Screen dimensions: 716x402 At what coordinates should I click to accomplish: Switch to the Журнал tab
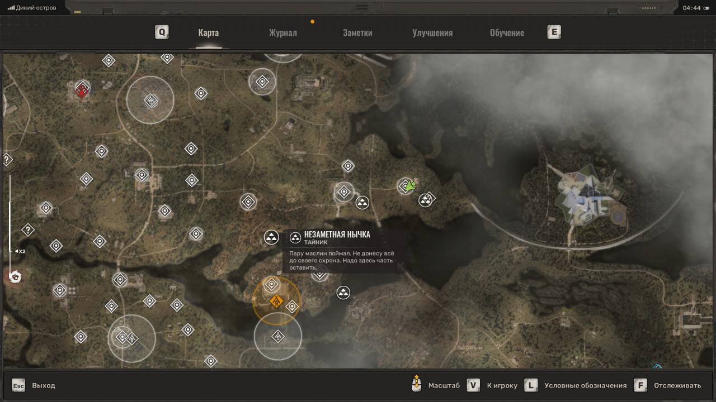pos(282,32)
